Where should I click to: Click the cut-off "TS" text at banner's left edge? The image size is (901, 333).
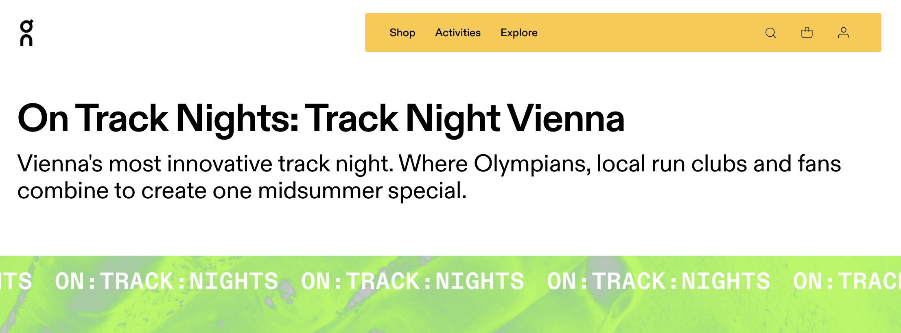click(15, 281)
